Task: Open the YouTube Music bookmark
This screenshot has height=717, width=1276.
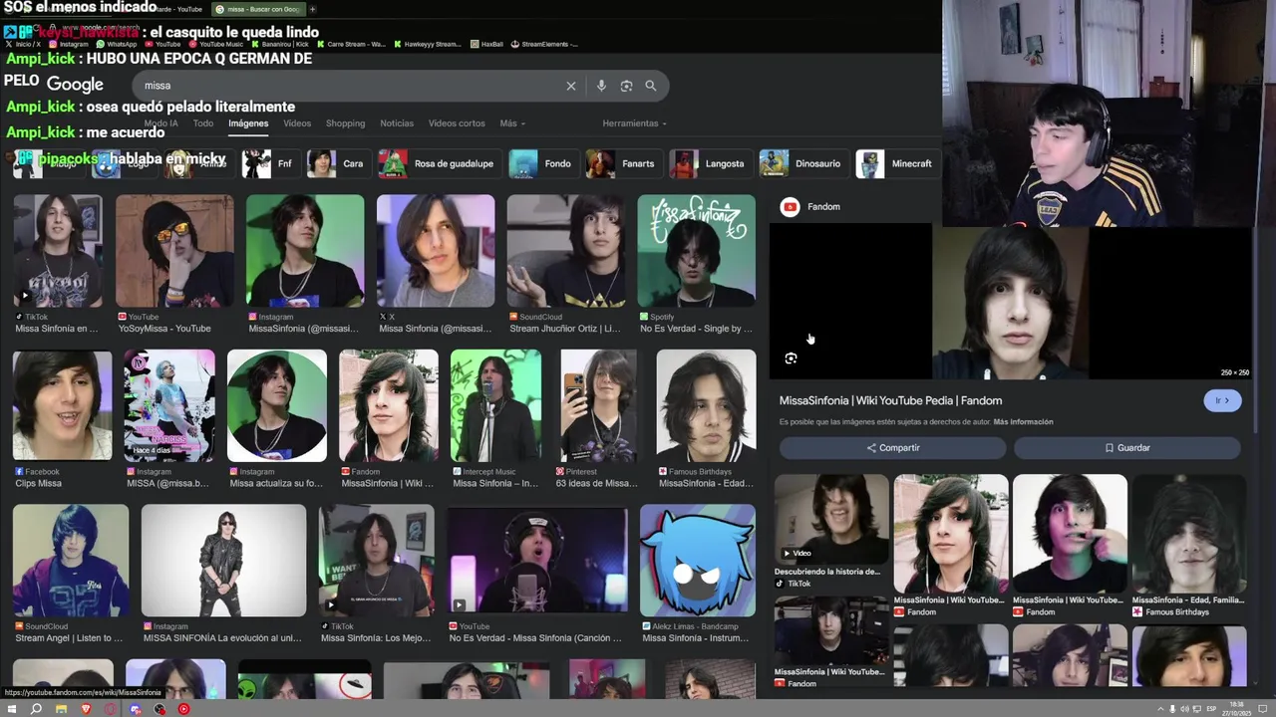Action: [216, 44]
